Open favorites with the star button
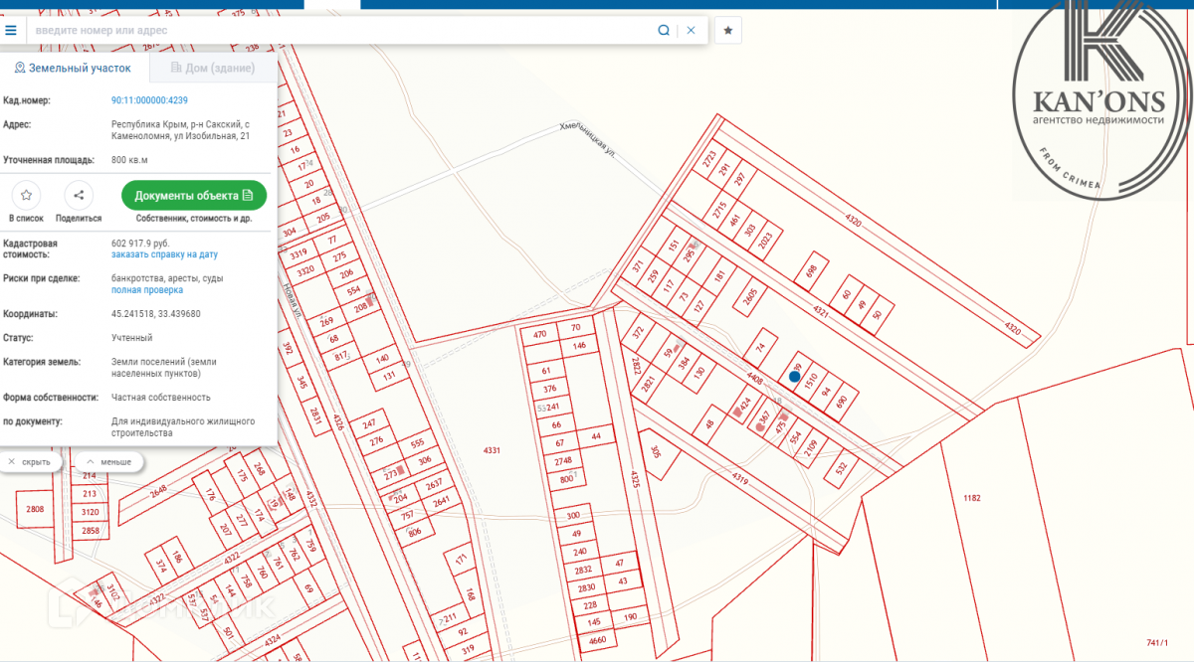1194x662 pixels. pos(728,30)
